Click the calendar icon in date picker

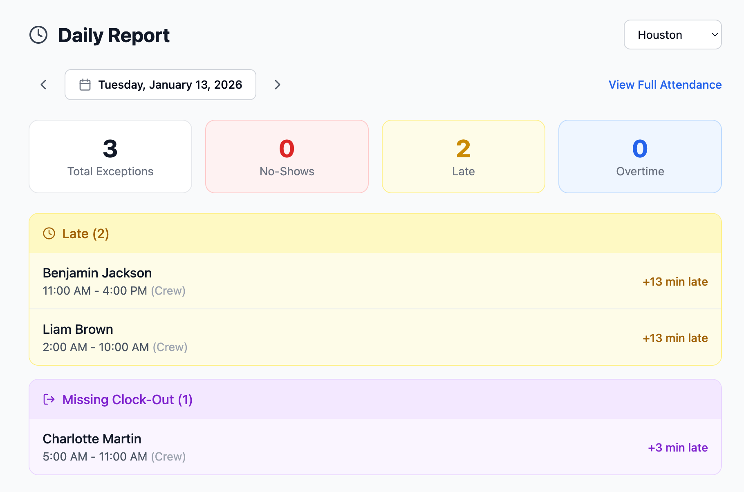[85, 85]
